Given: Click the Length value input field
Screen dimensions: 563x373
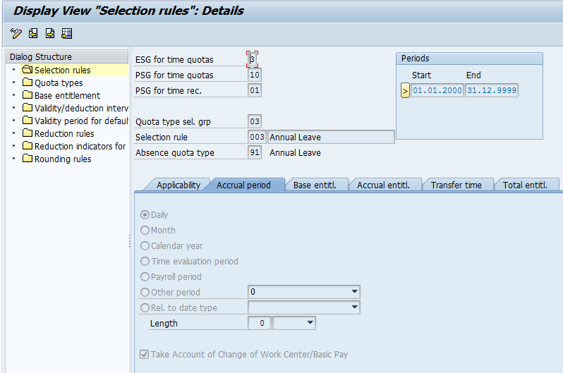Looking at the screenshot, I should (x=260, y=323).
